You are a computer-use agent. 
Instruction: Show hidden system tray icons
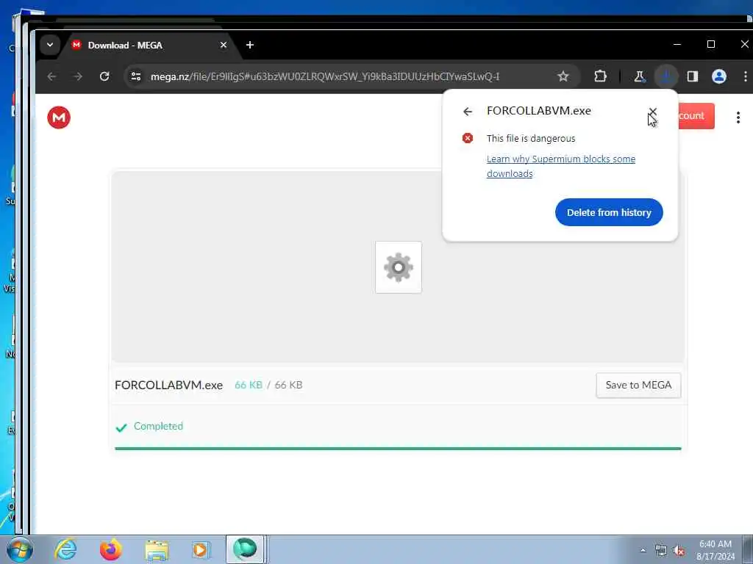click(x=643, y=550)
